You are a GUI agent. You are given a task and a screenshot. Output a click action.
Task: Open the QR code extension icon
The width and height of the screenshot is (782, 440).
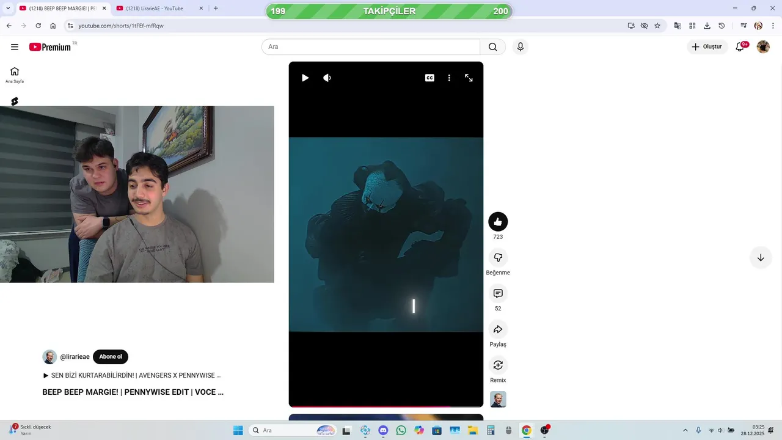click(x=692, y=26)
